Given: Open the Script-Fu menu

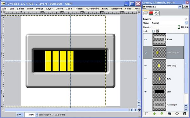Looking at the screenshot, I should 117,9.
